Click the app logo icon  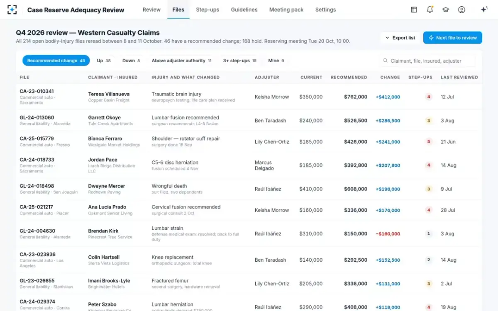(12, 10)
